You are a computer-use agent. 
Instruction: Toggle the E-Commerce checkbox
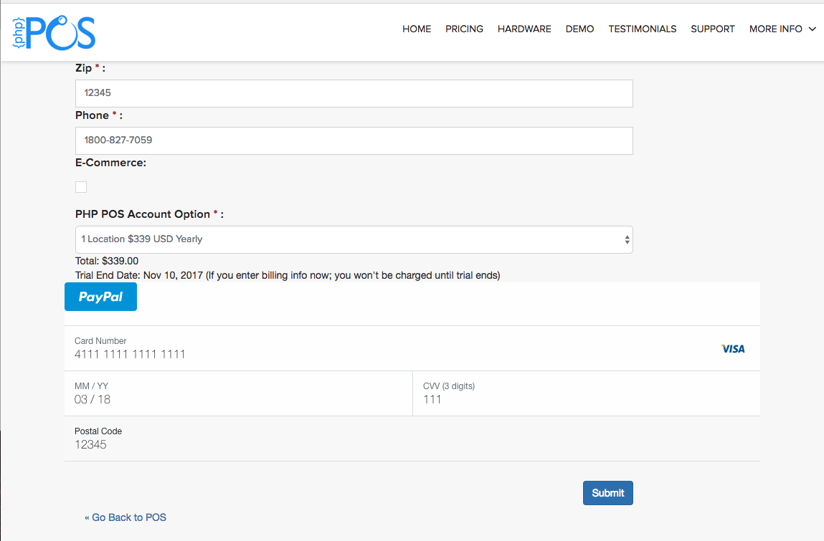81,187
